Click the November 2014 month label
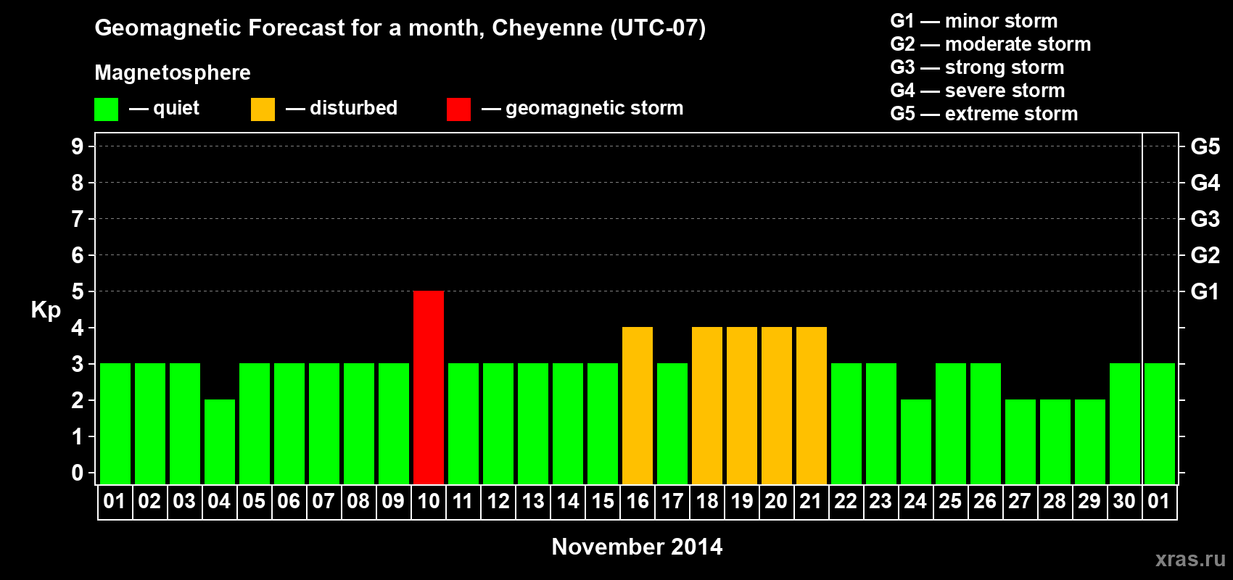This screenshot has height=580, width=1233. coord(637,547)
